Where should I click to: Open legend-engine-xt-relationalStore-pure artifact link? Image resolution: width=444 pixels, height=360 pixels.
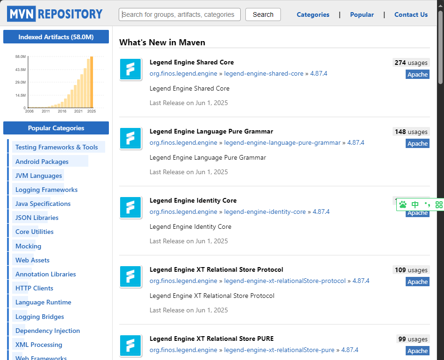point(279,350)
